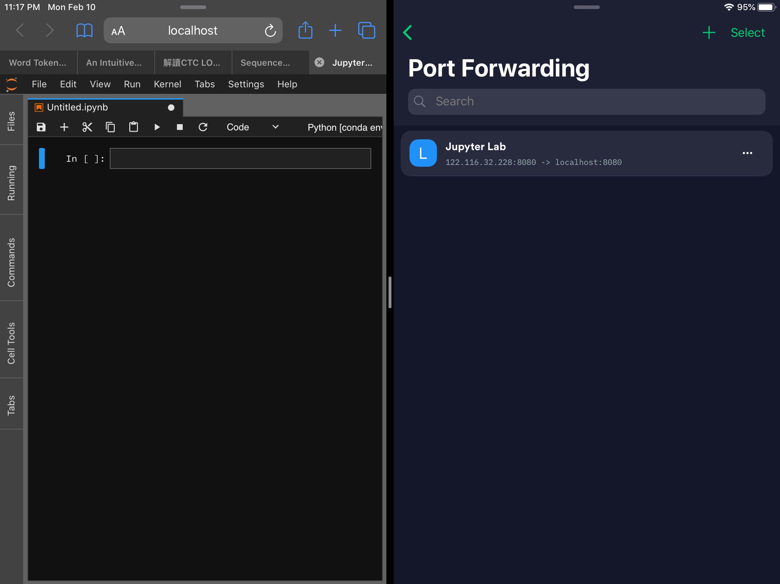The width and height of the screenshot is (780, 584).
Task: Click the split view divider handle
Action: click(390, 292)
